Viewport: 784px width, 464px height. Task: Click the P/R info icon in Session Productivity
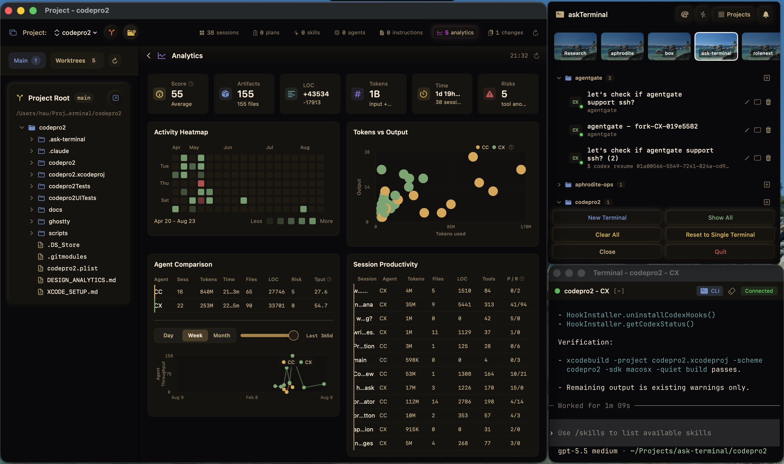click(522, 279)
